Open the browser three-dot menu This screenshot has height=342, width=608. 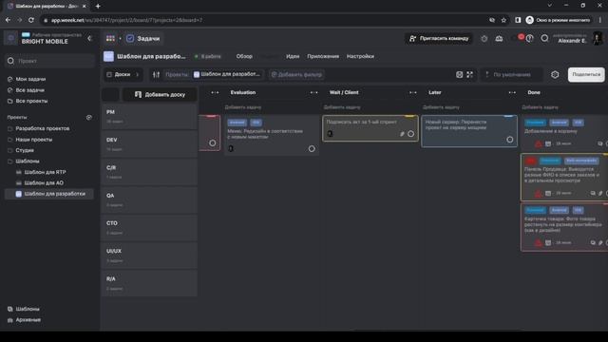(600, 20)
